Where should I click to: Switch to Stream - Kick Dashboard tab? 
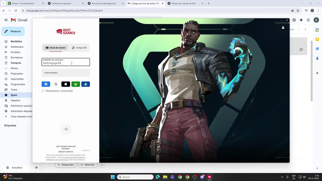coord(25,4)
